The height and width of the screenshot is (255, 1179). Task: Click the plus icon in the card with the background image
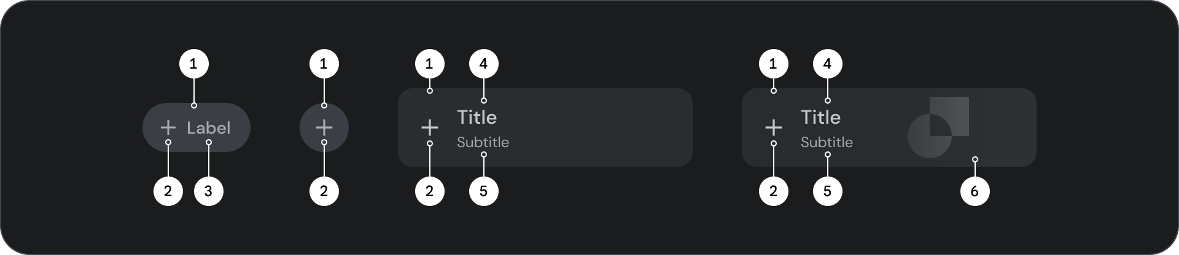773,128
